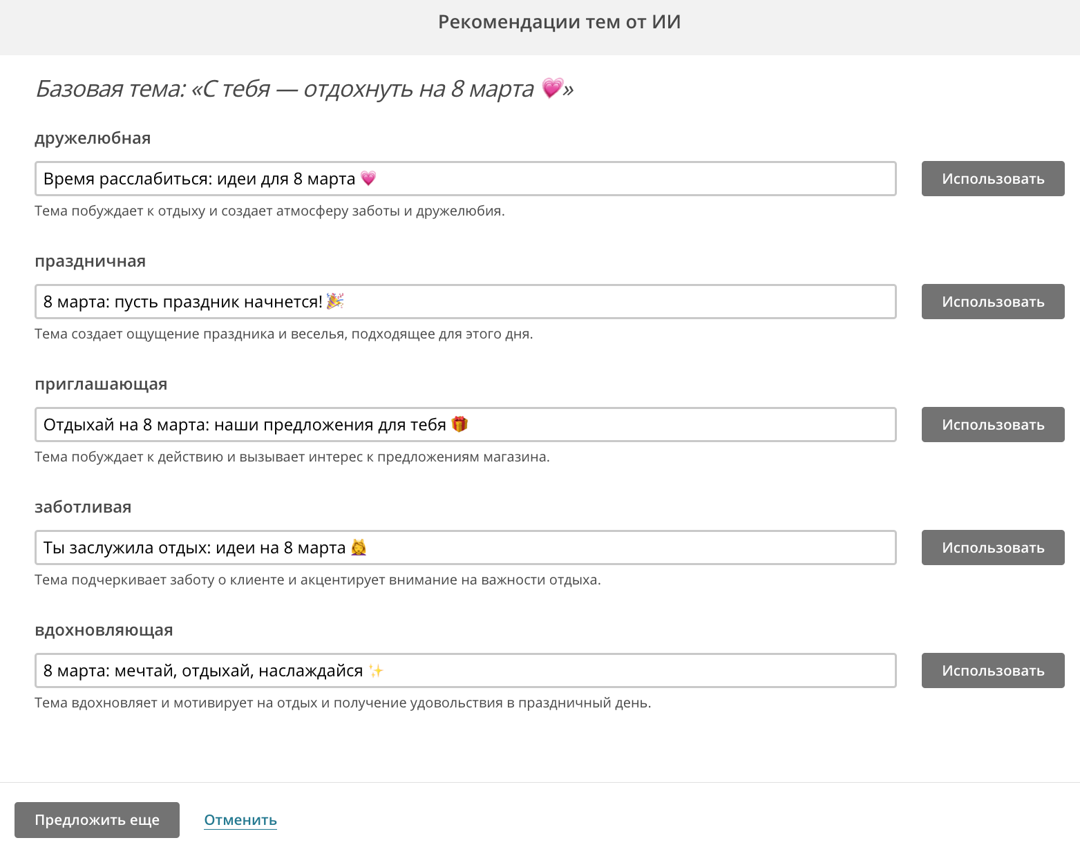Edit the 'Отдыхай на 8 марта' subject field
The image size is (1080, 847).
click(x=466, y=424)
